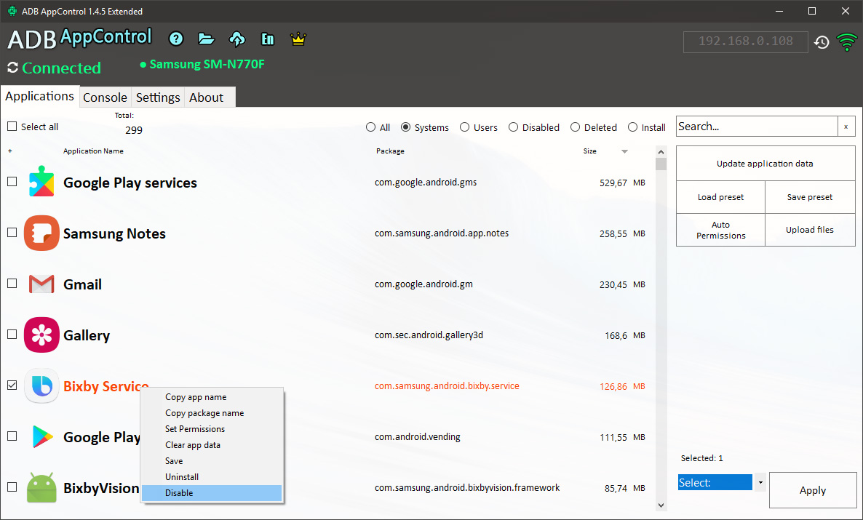Check the Gmail row checkbox
863x520 pixels.
12,284
